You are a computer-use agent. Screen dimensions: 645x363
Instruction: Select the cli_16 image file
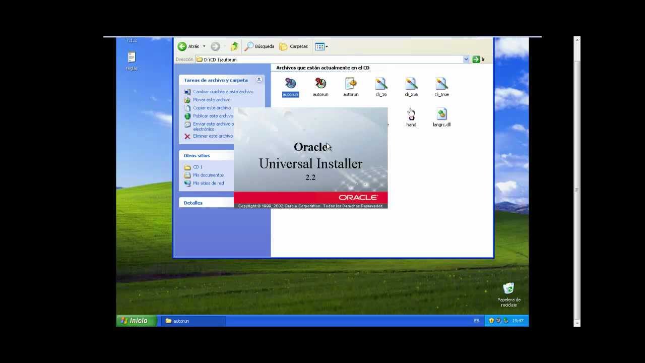pos(381,87)
